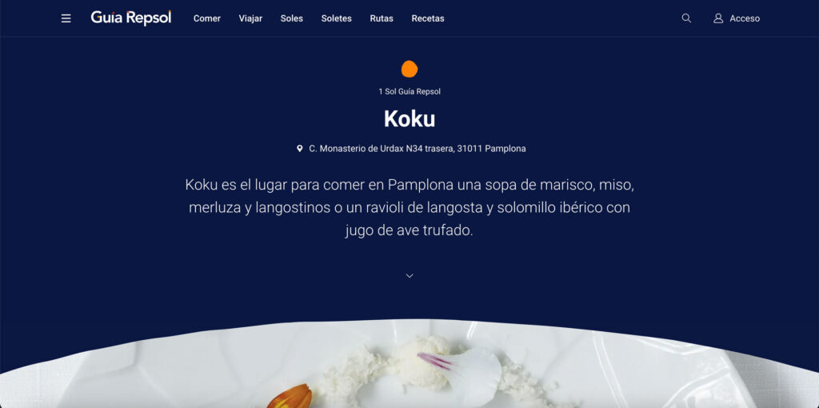Viewport: 819px width, 408px height.
Task: Open the Recetas navigation link
Action: (428, 18)
